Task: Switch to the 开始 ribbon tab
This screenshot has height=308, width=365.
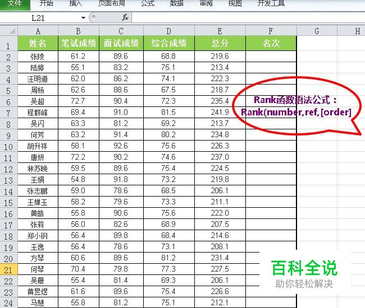Action: 46,3
